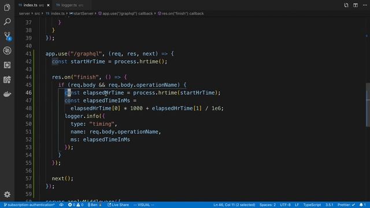Switch to the logger.ts tab
Screen dimensions: 370x208
tap(70, 5)
